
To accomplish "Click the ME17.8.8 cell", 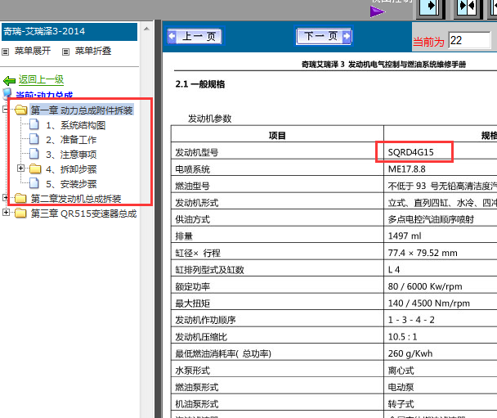I will [406, 169].
